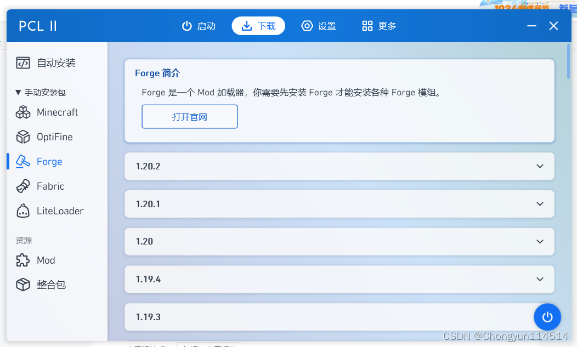
Task: Click the 资源 section label
Action: [24, 240]
